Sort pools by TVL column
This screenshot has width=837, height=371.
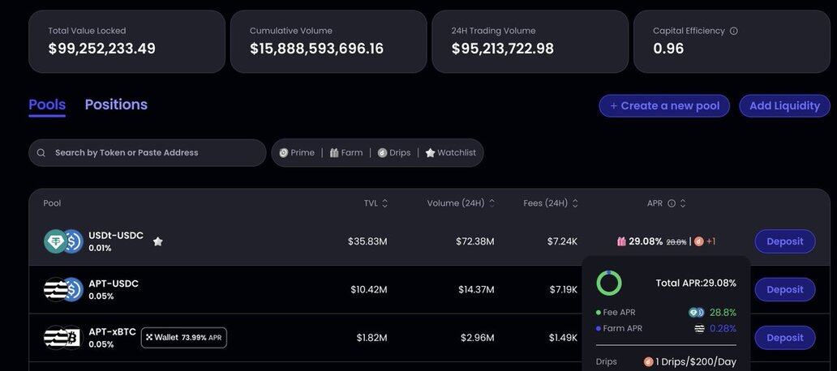pyautogui.click(x=376, y=203)
